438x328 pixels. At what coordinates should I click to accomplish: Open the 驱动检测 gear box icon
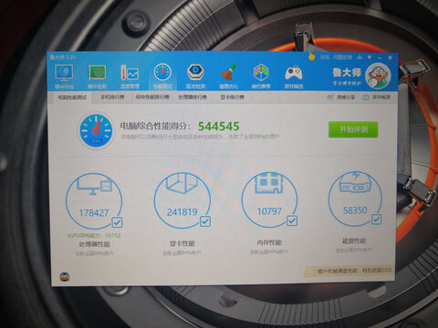click(x=195, y=73)
